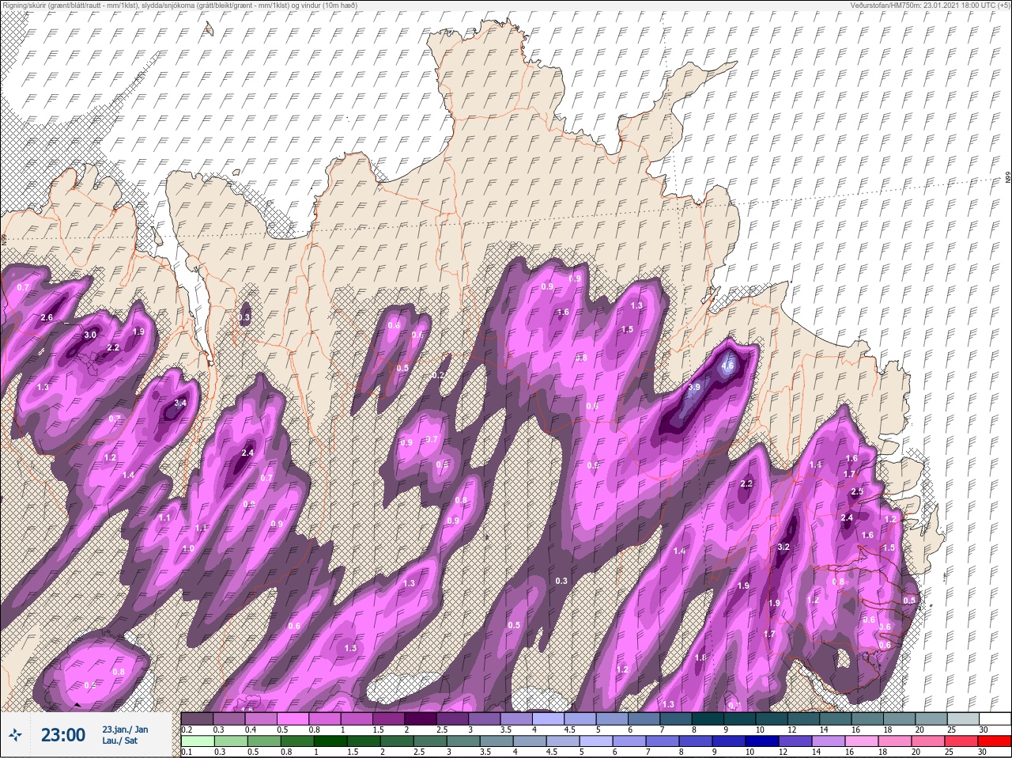
Task: Select the pale green first swatch in bottom legend row
Action: coord(198,741)
